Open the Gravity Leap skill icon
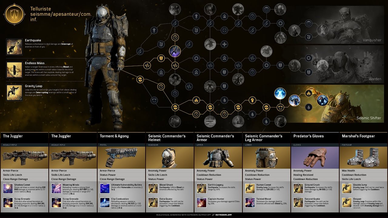388x218 pixels. pos(14,92)
